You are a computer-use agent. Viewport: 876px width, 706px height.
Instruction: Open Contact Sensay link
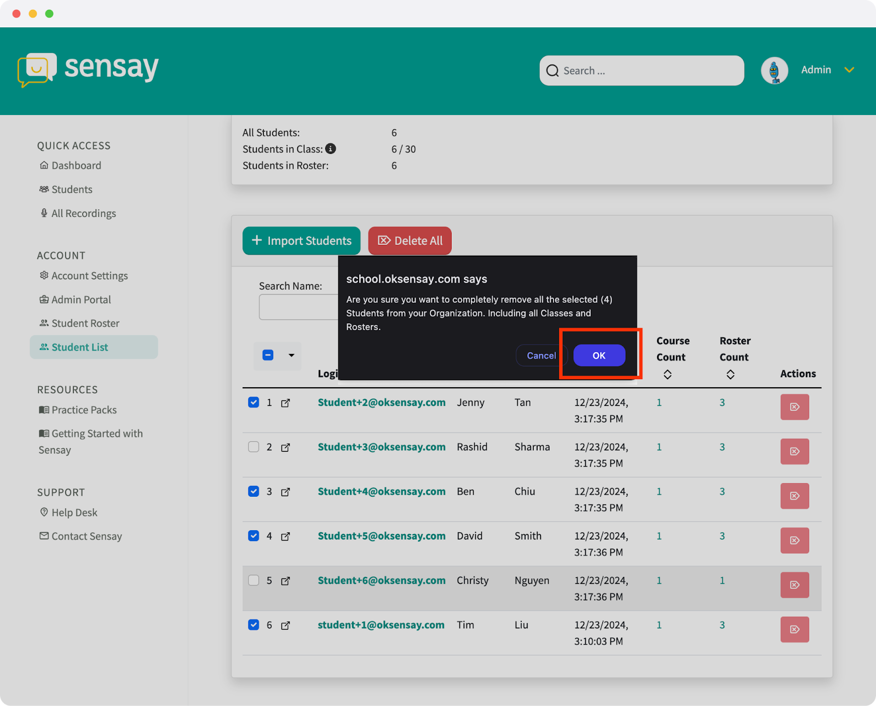click(x=80, y=536)
